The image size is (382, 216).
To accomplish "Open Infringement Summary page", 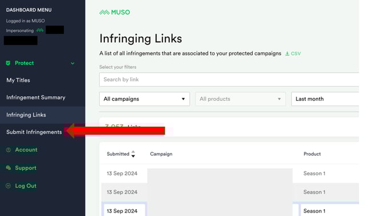I will click(36, 97).
